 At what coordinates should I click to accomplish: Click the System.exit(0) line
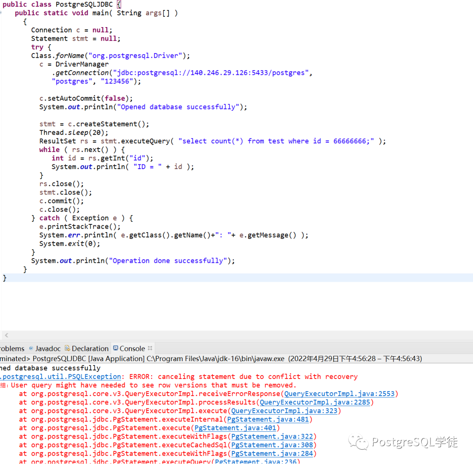click(70, 244)
